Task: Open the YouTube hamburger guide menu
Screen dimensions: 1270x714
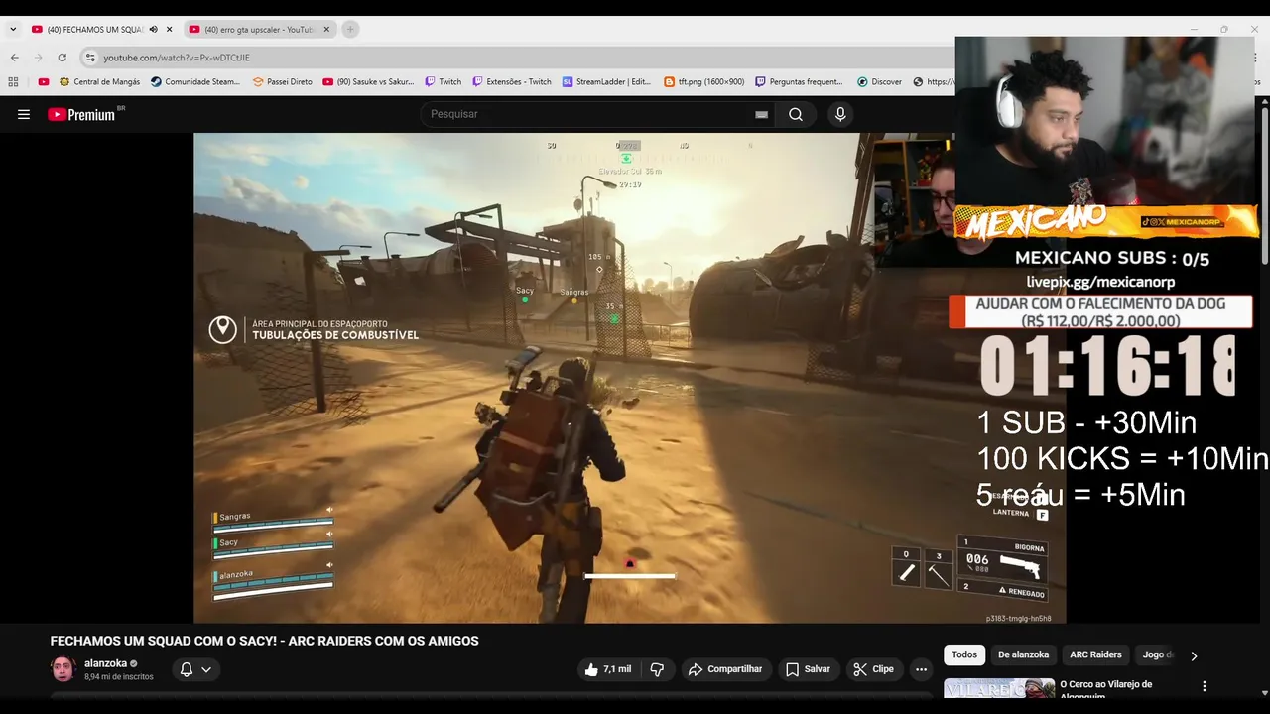Action: (x=24, y=114)
